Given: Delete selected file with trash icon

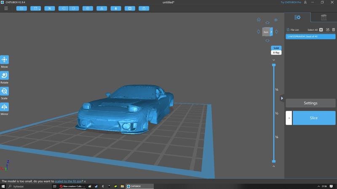Looking at the screenshot, I should pos(334,30).
